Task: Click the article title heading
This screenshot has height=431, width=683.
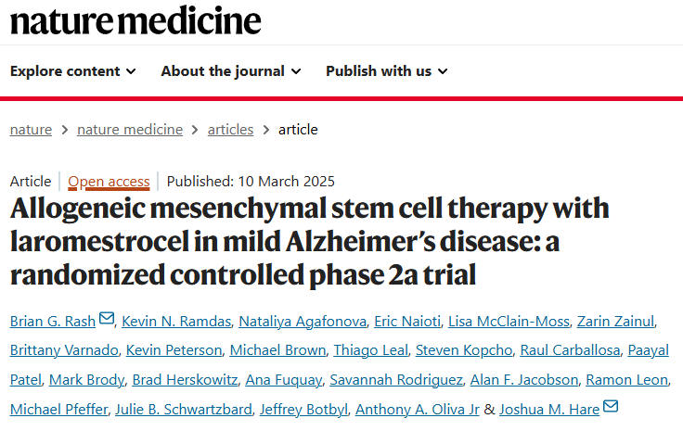Action: pyautogui.click(x=310, y=241)
